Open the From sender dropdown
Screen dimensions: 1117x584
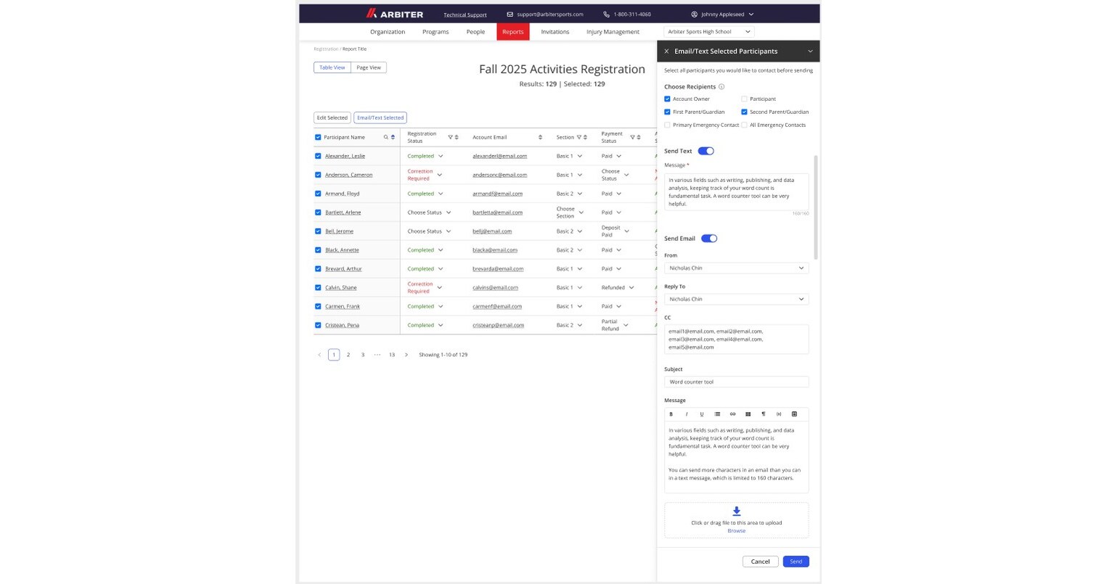coord(736,268)
